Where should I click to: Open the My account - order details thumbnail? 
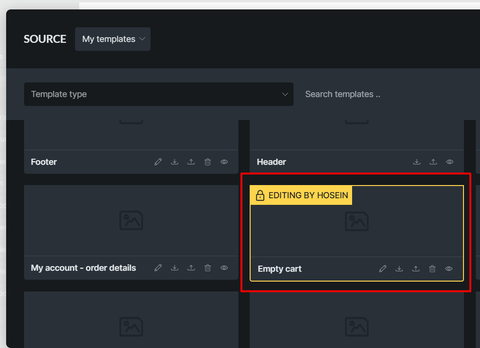tap(131, 220)
